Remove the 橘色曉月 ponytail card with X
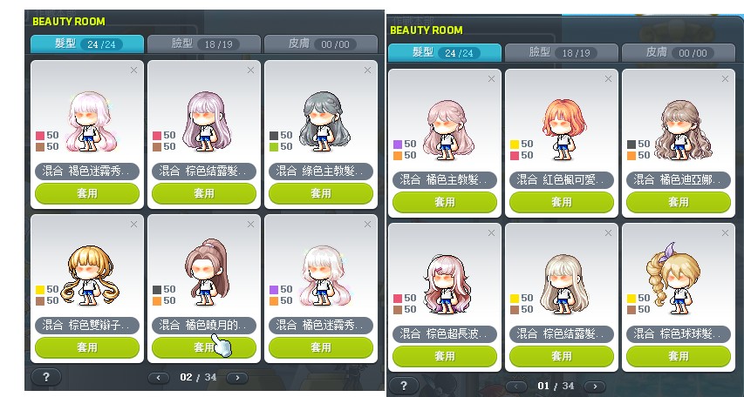 point(250,224)
